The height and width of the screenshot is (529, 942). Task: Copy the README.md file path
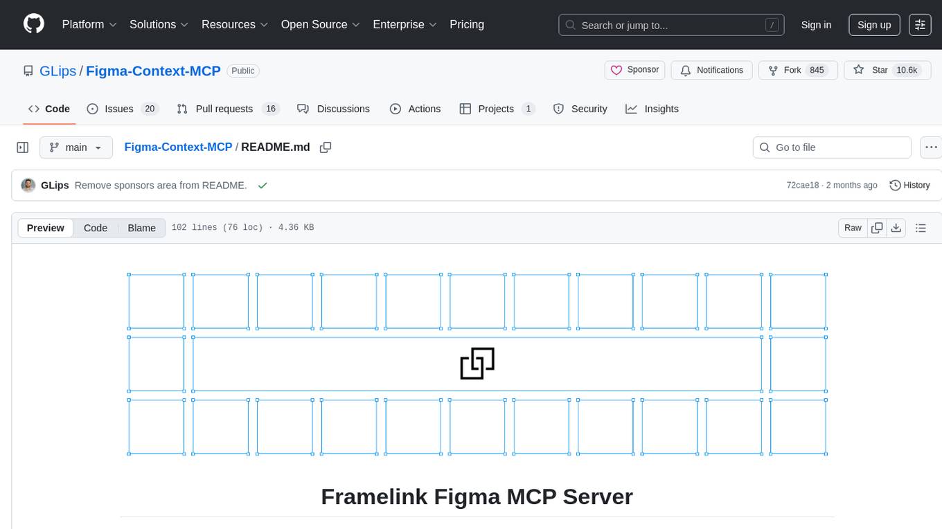(x=326, y=147)
